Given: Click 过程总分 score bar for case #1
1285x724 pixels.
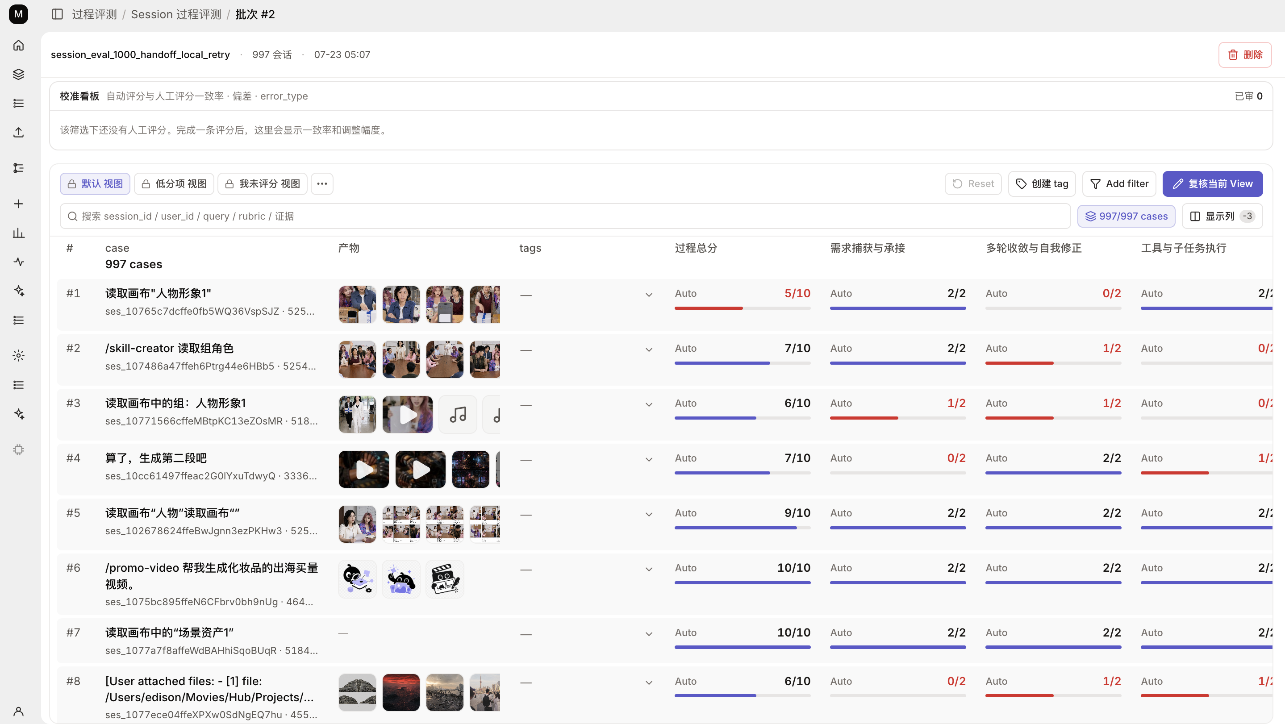Looking at the screenshot, I should tap(742, 308).
